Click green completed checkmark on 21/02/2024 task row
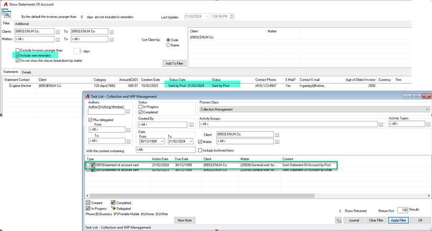 (x=93, y=165)
